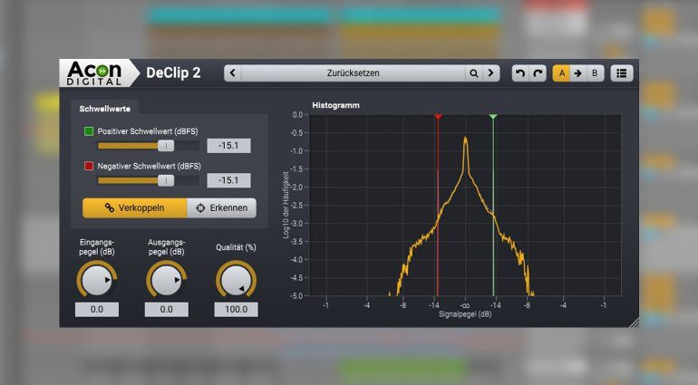The image size is (698, 385).
Task: Click the undo arrow icon
Action: point(519,73)
